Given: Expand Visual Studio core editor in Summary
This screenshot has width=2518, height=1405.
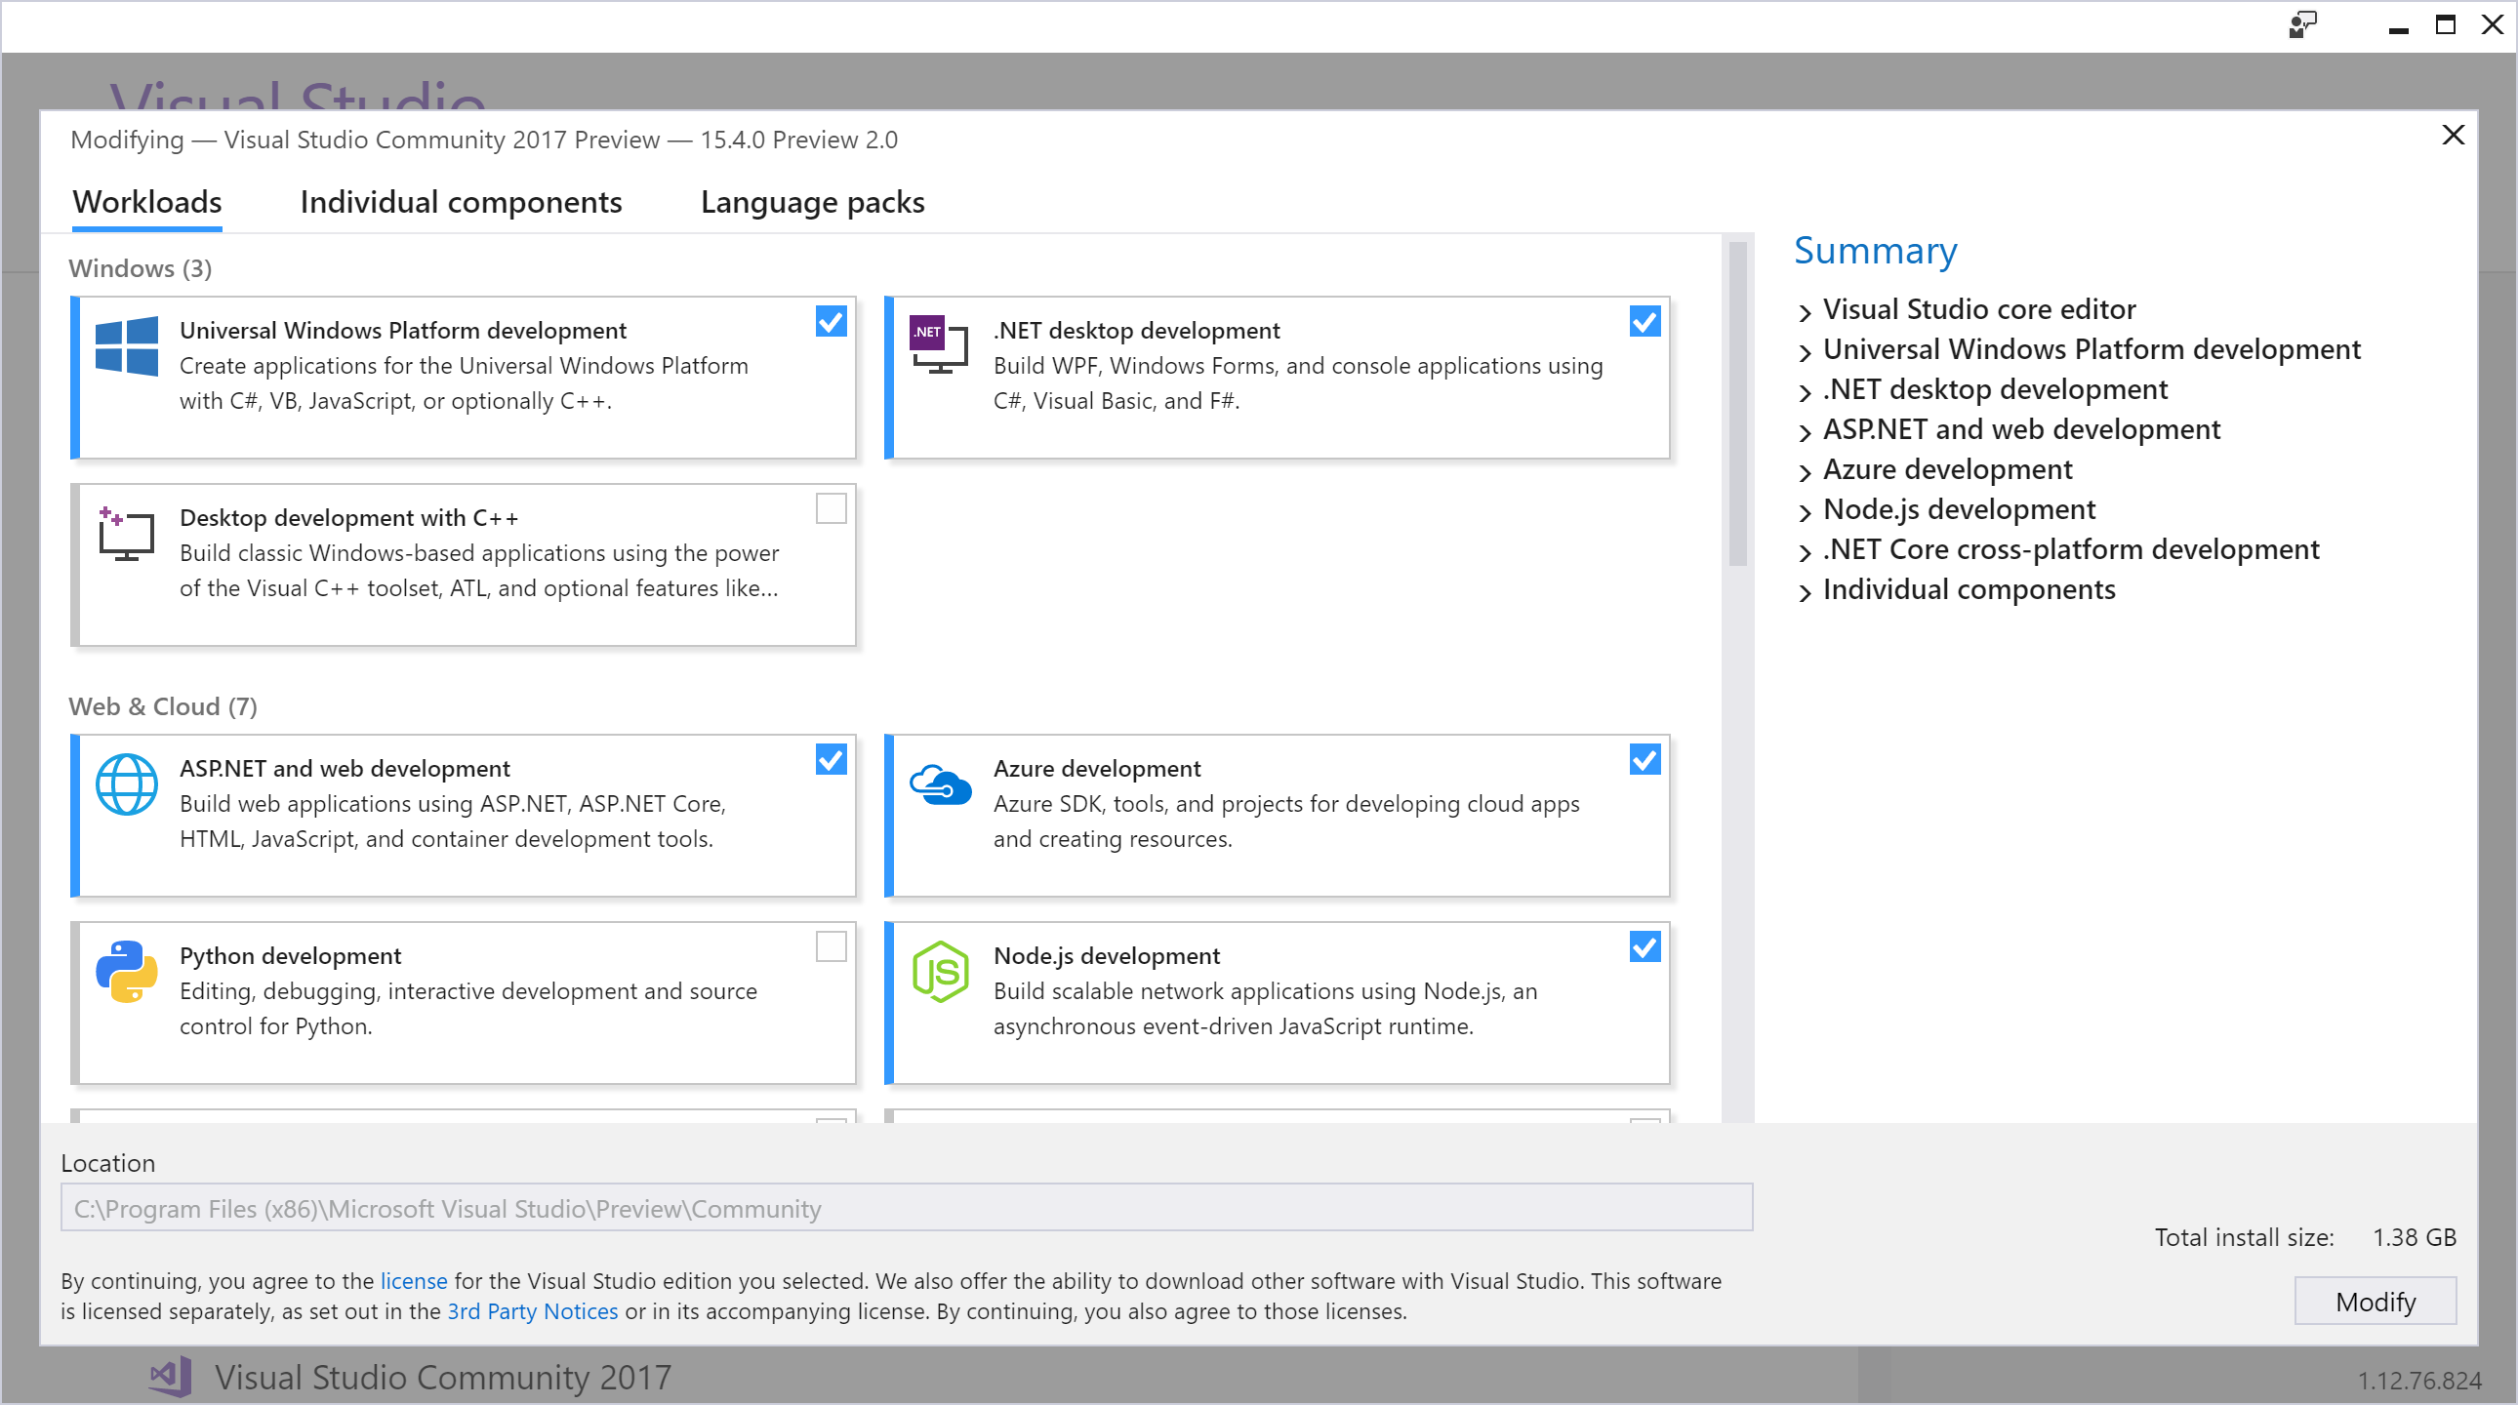Looking at the screenshot, I should click(x=1805, y=311).
